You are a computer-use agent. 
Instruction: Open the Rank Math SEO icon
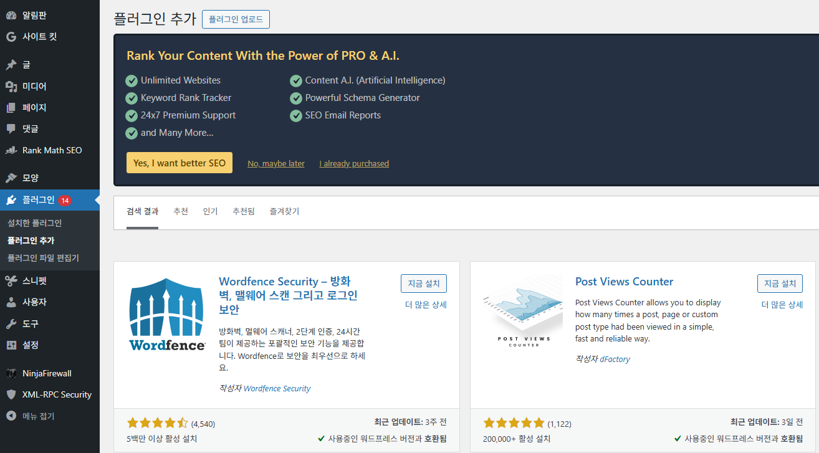click(11, 150)
